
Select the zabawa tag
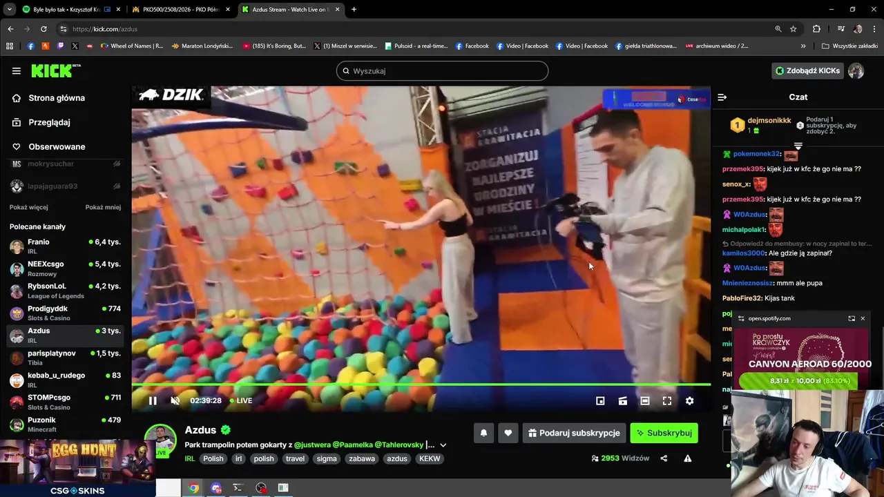[362, 458]
